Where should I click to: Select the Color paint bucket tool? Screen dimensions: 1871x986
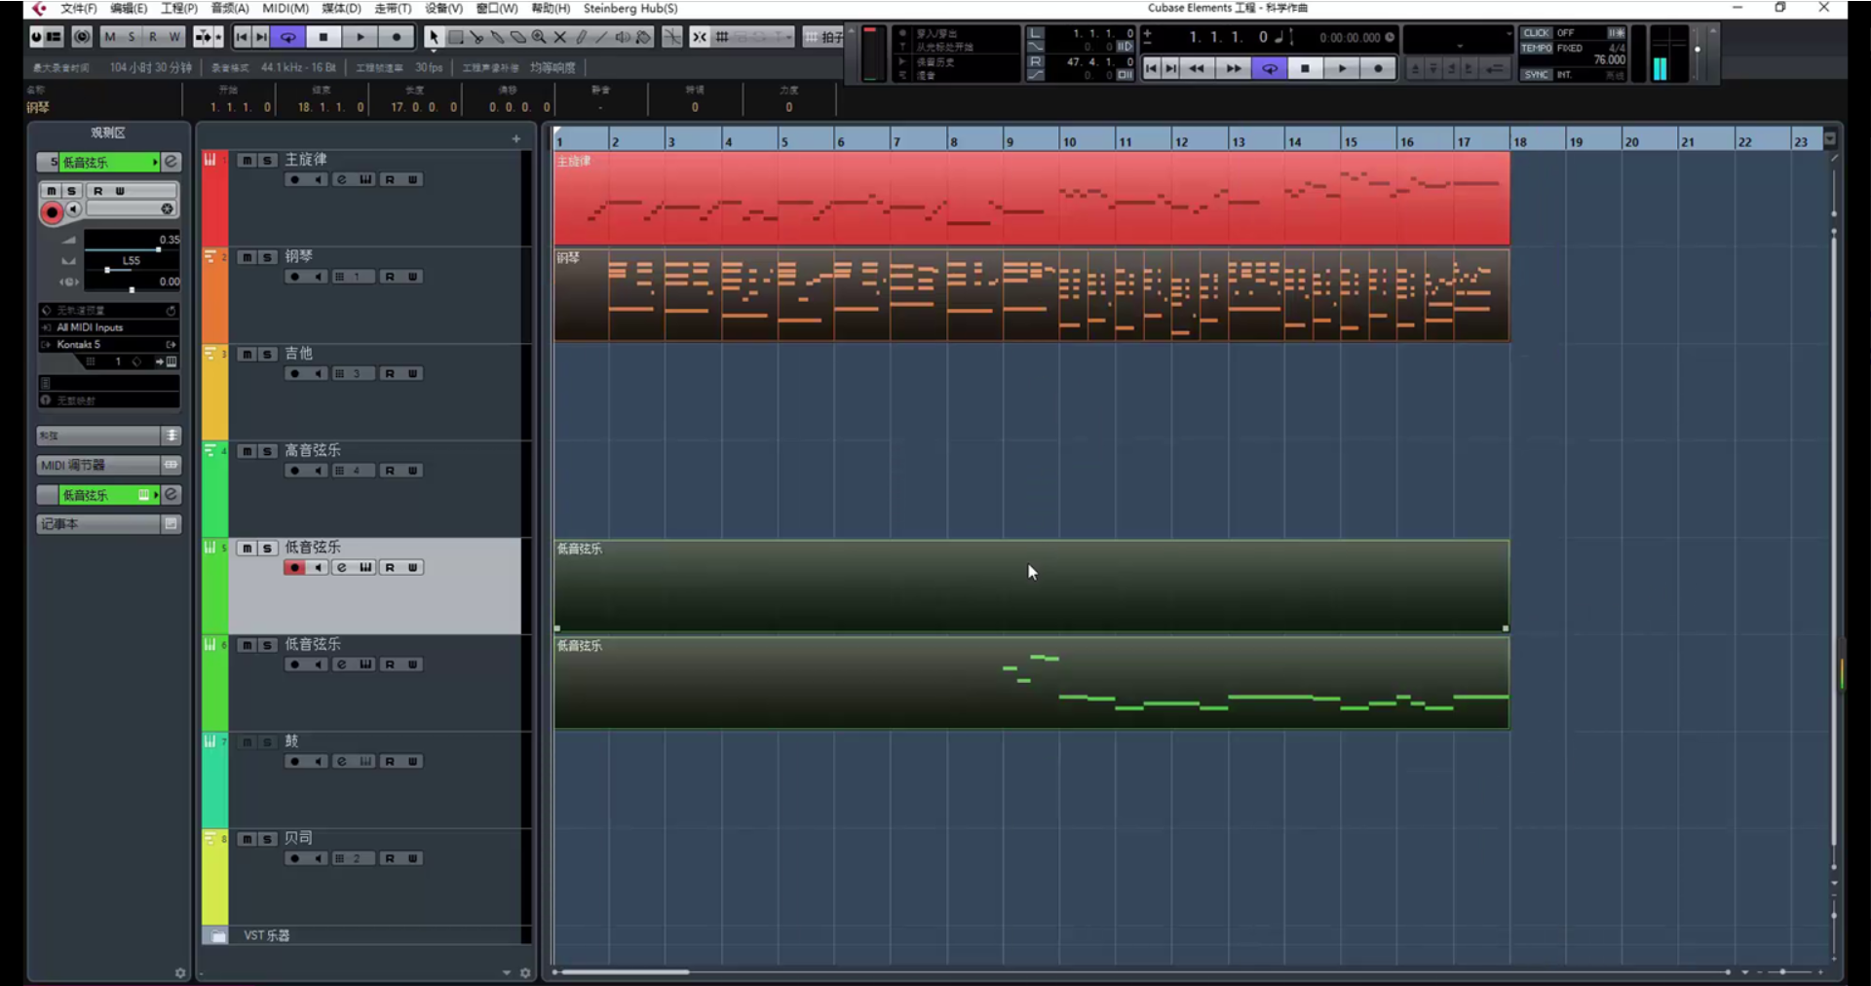tap(644, 37)
